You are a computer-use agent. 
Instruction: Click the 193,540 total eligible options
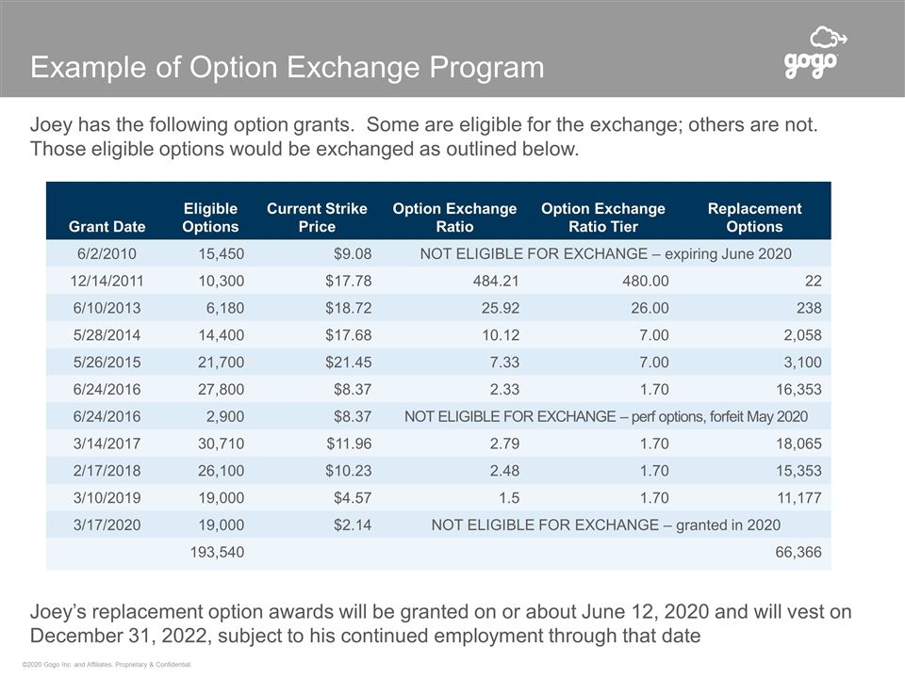pos(218,553)
